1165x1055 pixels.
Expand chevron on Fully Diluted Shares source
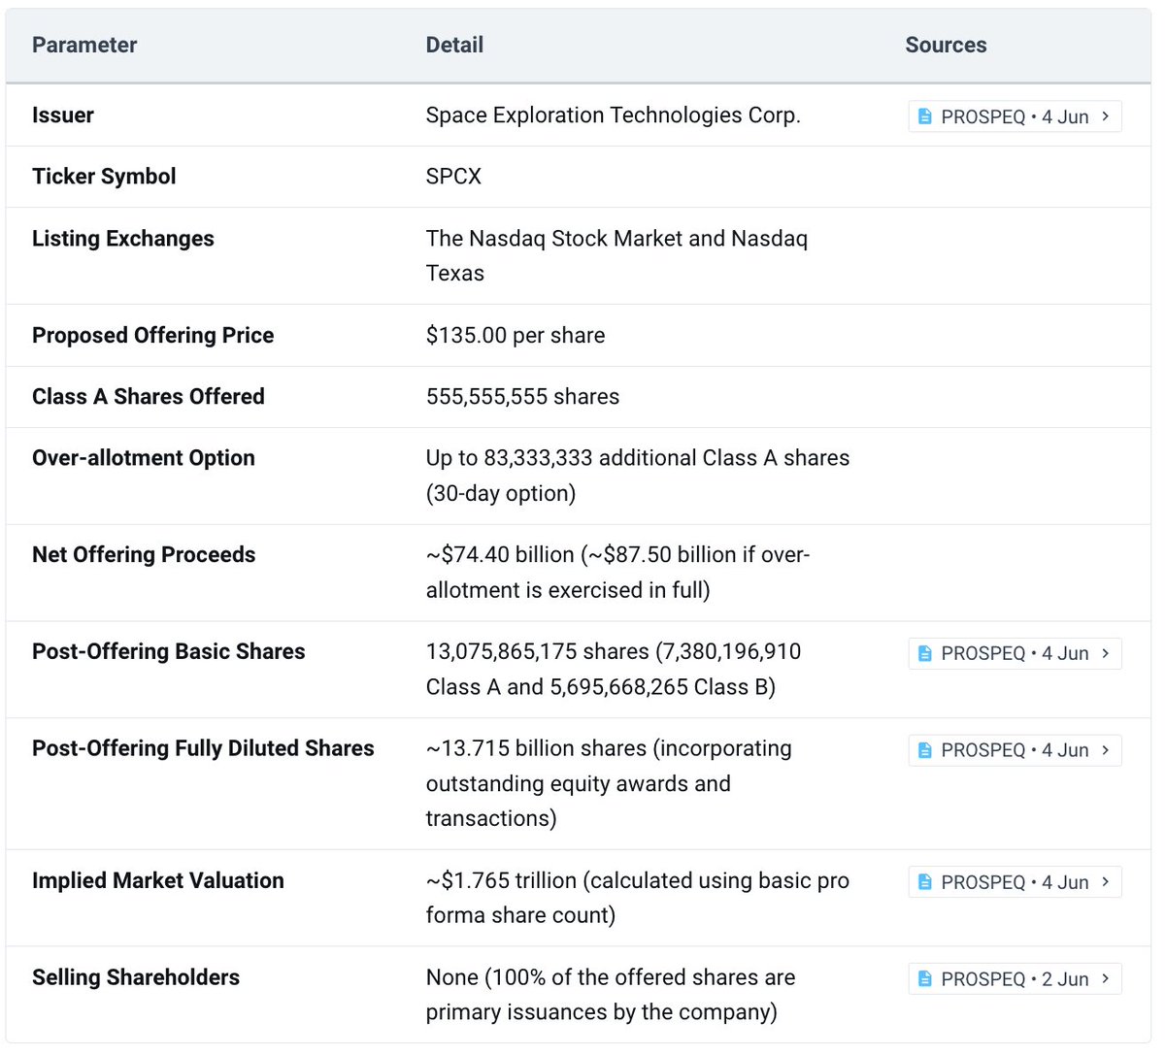pyautogui.click(x=1106, y=750)
